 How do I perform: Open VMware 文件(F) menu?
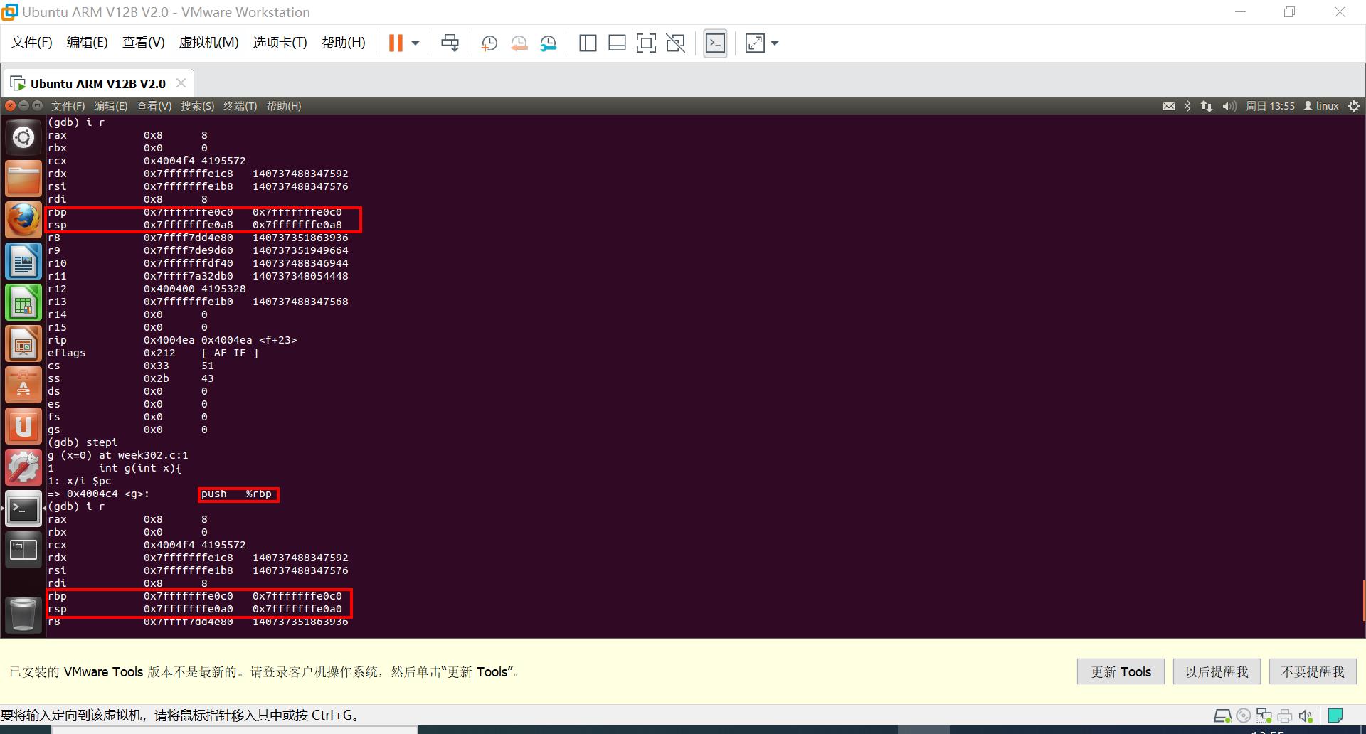[32, 43]
